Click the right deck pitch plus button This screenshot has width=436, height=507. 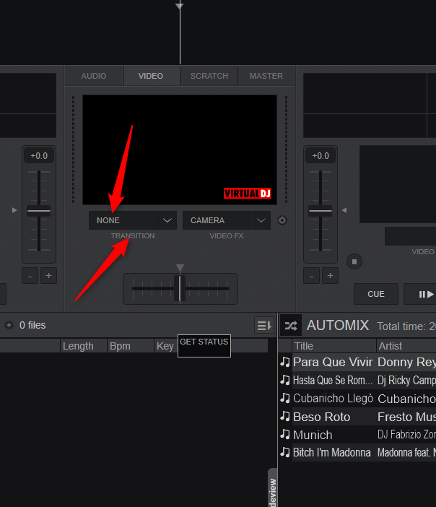331,276
